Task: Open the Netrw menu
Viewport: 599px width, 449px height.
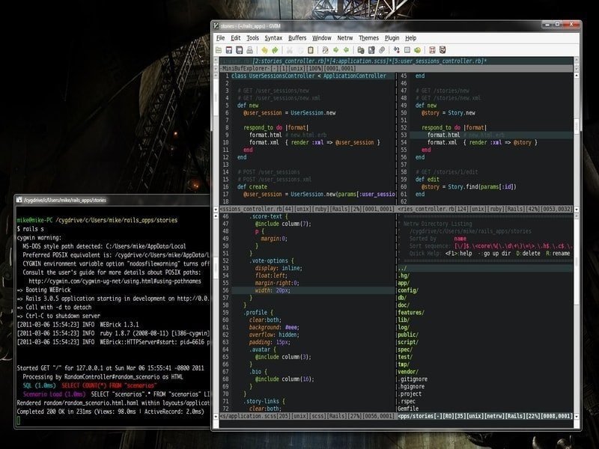Action: (x=344, y=37)
